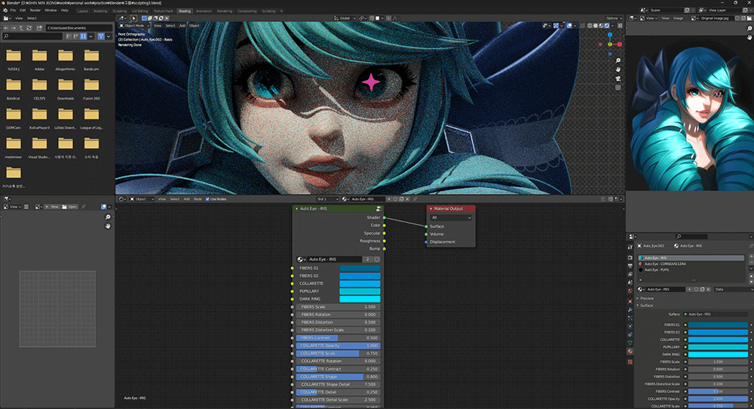Click the select box tool icon

coord(134,18)
